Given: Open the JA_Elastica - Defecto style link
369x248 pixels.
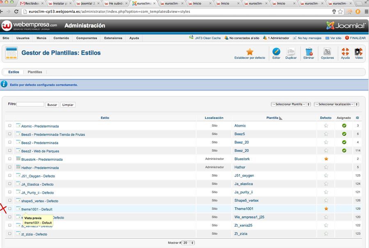Looking at the screenshot, I should point(37,184).
